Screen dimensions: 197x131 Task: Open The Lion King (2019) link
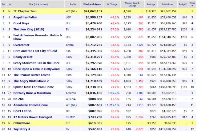pyautogui.click(x=29, y=29)
